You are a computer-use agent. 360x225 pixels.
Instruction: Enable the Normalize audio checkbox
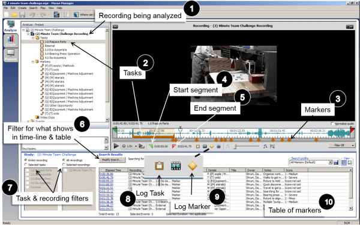[x=332, y=124]
